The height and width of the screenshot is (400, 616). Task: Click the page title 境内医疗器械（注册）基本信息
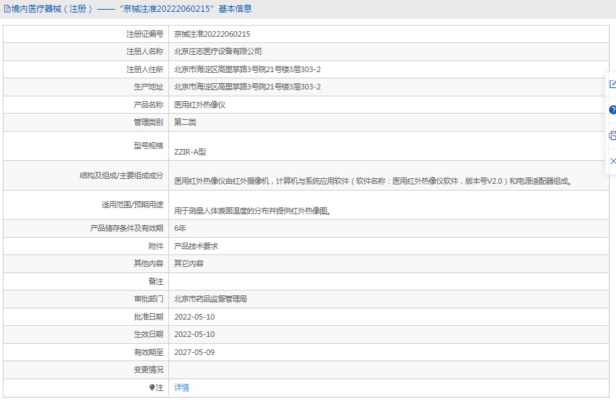tap(132, 9)
